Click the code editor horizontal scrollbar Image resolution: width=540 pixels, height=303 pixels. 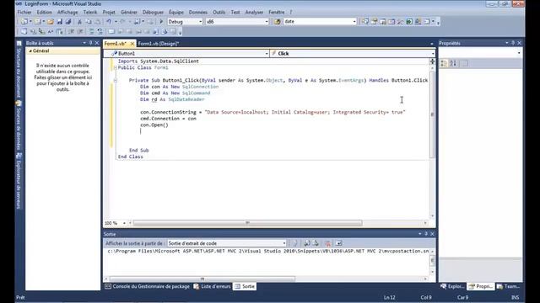tap(248, 223)
